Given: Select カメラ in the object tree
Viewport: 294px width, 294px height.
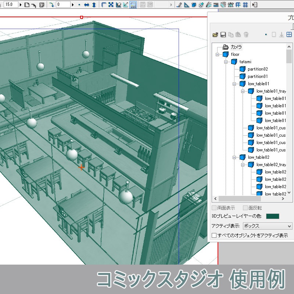Looking at the screenshot, I should click(x=236, y=47).
